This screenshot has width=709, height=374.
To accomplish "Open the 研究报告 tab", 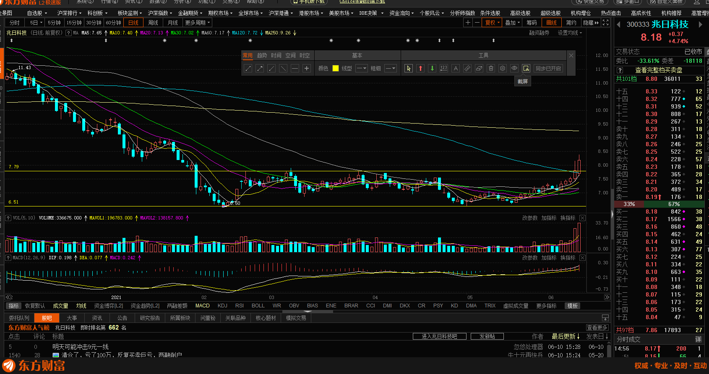I will pos(150,318).
